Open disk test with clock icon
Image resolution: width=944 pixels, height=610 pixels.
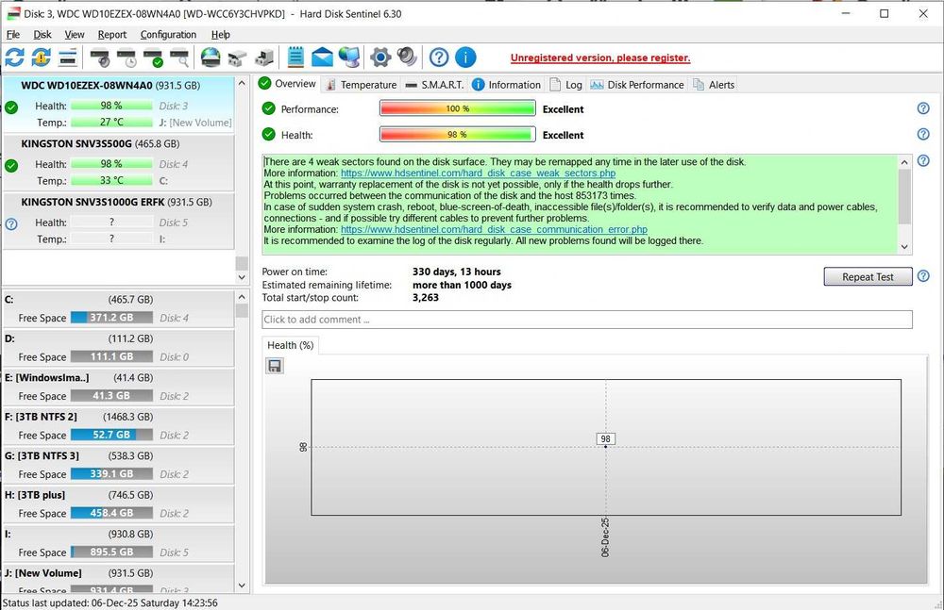click(126, 58)
